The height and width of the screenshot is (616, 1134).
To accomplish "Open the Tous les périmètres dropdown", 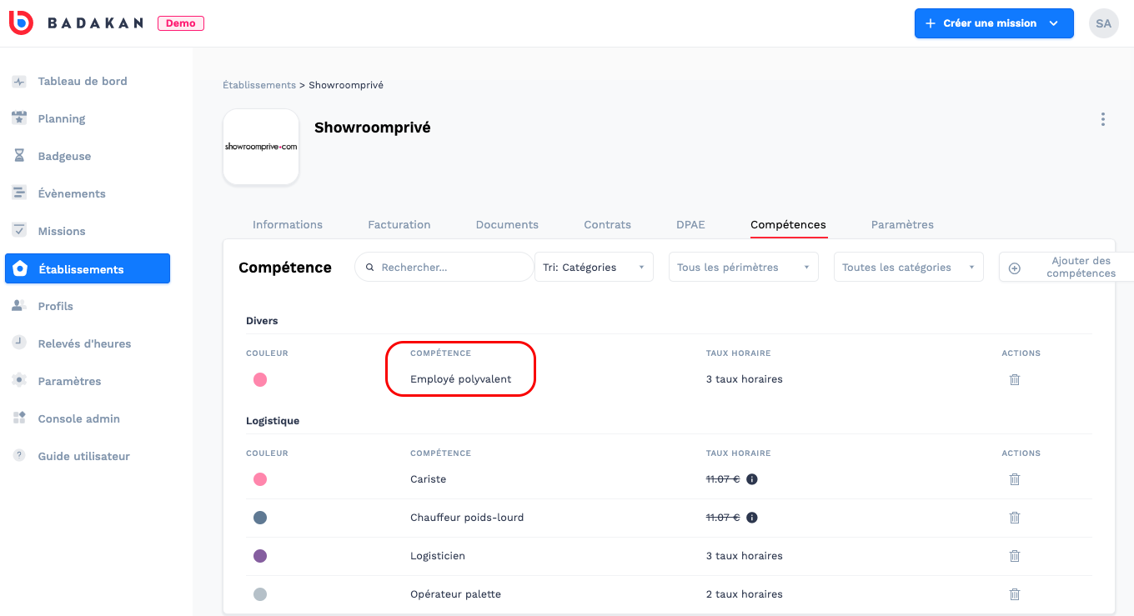I will pyautogui.click(x=743, y=268).
